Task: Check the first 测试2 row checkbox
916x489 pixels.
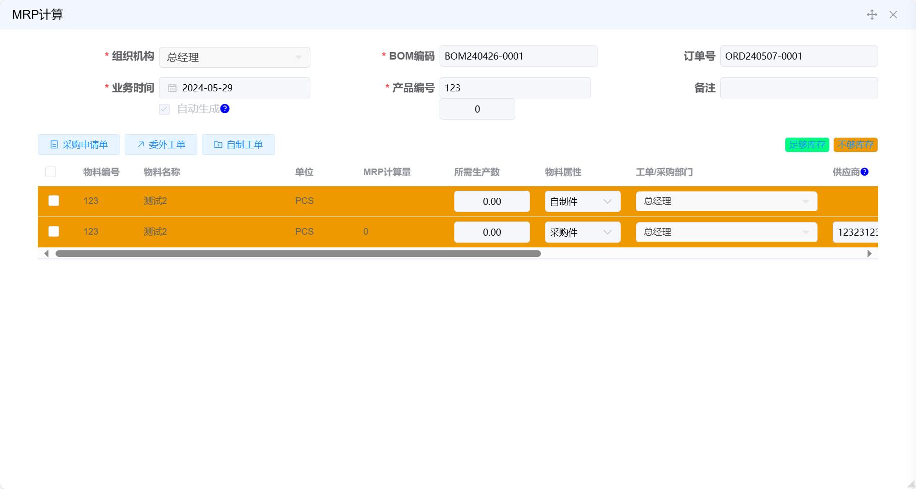Action: coord(53,200)
